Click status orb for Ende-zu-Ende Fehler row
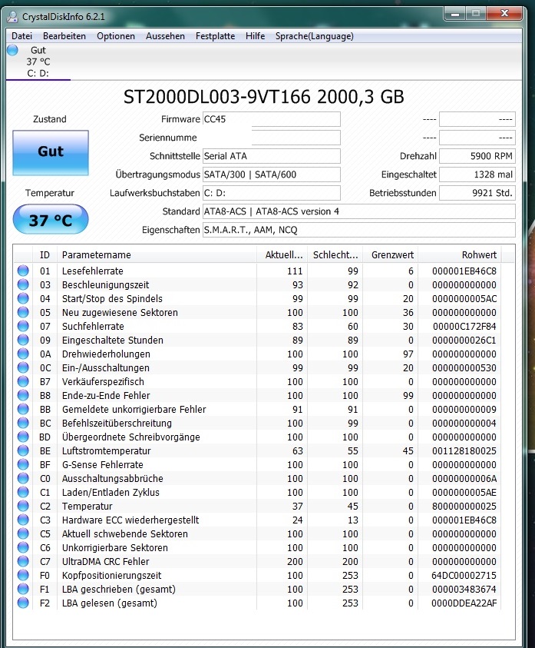This screenshot has width=535, height=648. [23, 396]
